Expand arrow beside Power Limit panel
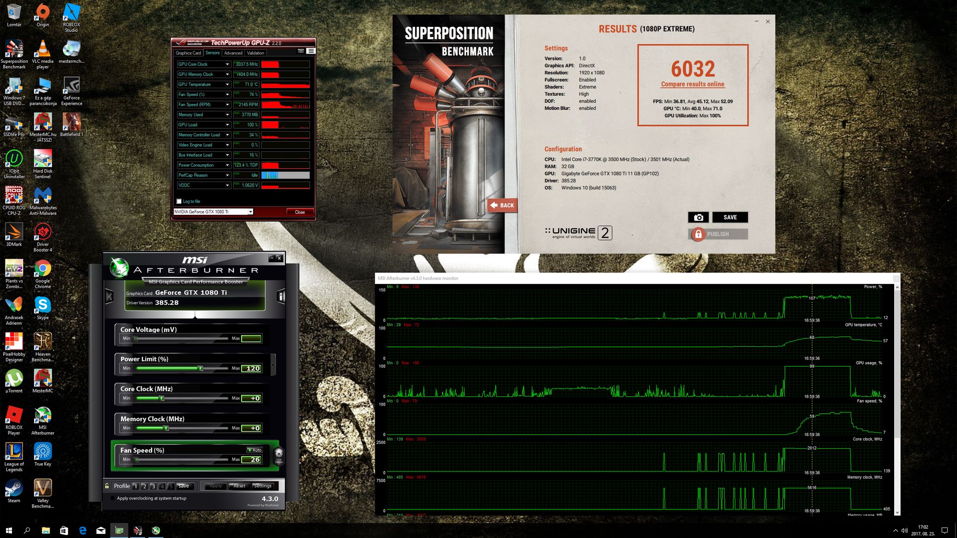This screenshot has height=538, width=957. [x=273, y=364]
